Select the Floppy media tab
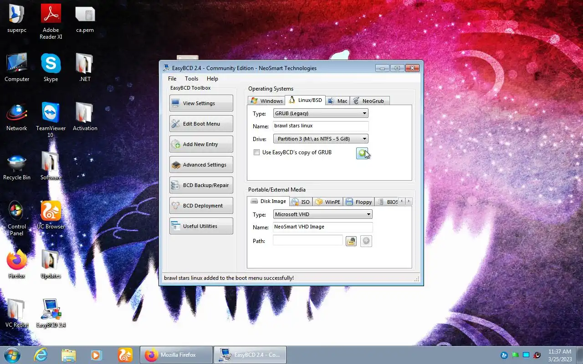583x364 pixels. (x=359, y=202)
